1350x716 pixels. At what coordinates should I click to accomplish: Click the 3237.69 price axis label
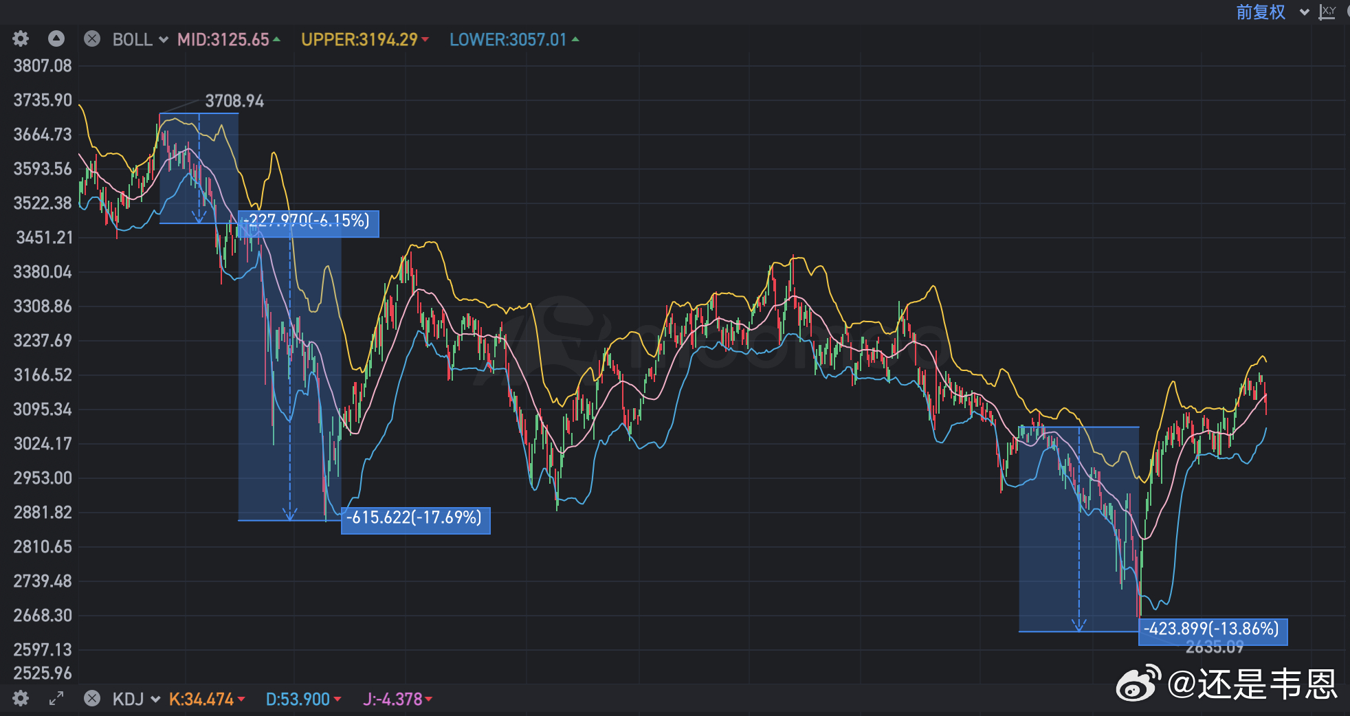(x=43, y=341)
